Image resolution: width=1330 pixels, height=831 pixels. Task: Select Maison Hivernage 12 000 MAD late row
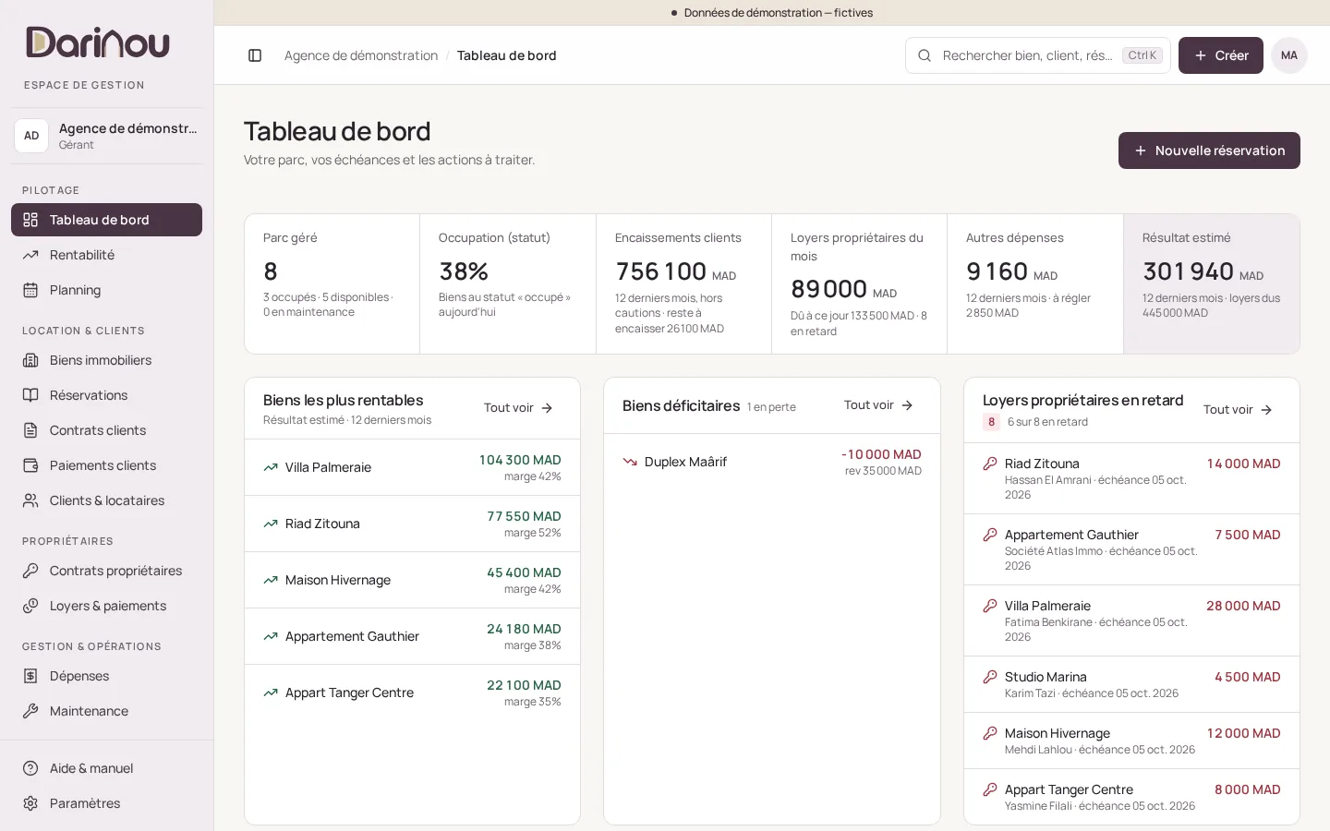pyautogui.click(x=1131, y=741)
